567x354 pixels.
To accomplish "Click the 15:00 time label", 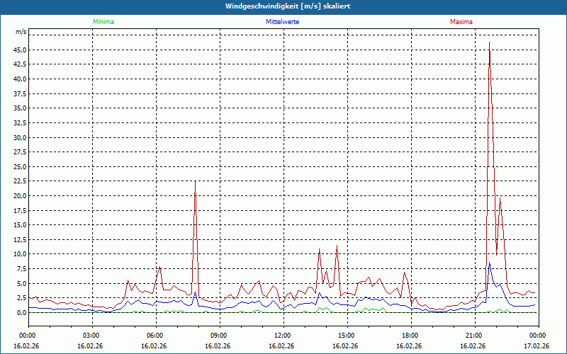I will [x=345, y=336].
